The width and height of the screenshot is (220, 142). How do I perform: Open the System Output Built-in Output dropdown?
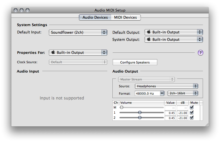tap(173, 39)
